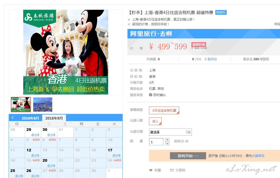This screenshot has width=280, height=178.
Task: Click the 收藏 favorite label
Action: 158,170
